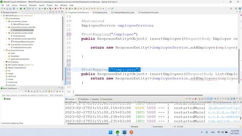Open the Refactor menu

(23, 5)
